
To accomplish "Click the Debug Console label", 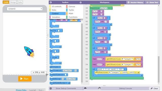I will (126, 88).
